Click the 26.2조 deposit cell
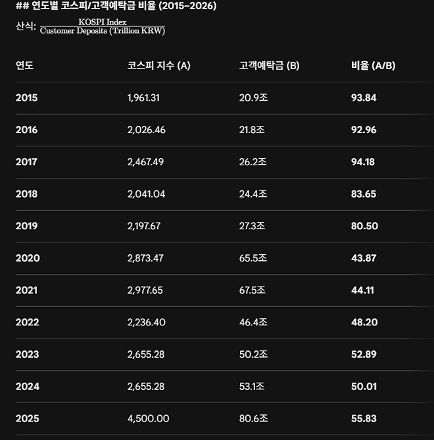This screenshot has width=434, height=440. (253, 162)
